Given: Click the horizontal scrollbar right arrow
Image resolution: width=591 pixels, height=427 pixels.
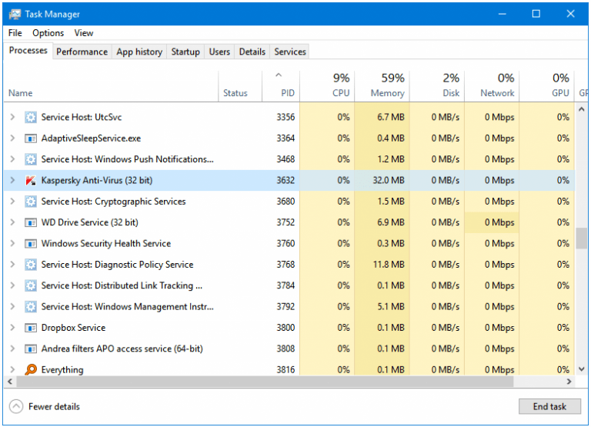Looking at the screenshot, I should tap(569, 382).
